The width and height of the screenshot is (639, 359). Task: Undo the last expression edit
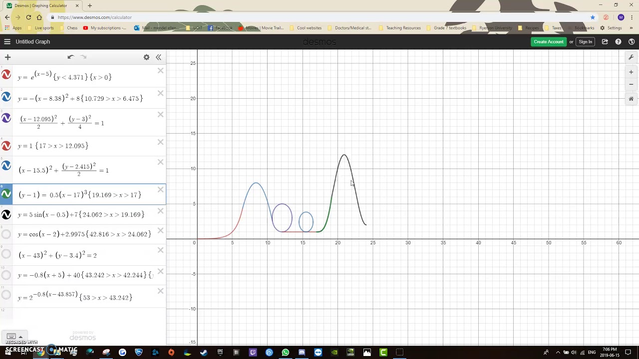click(x=70, y=57)
